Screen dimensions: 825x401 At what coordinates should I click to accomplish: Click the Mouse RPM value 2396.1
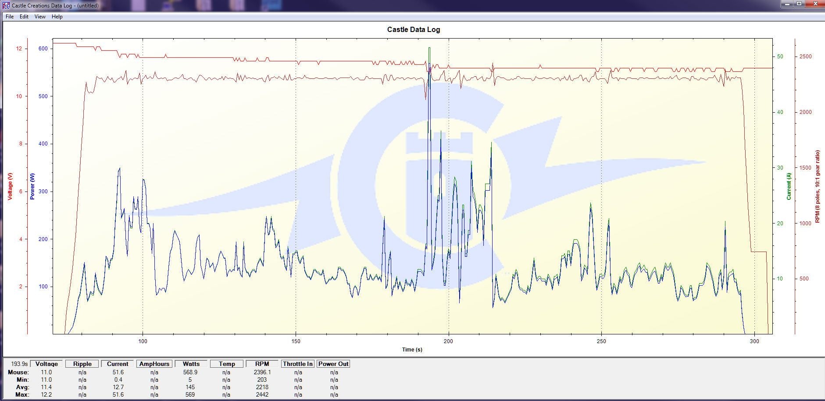click(262, 372)
